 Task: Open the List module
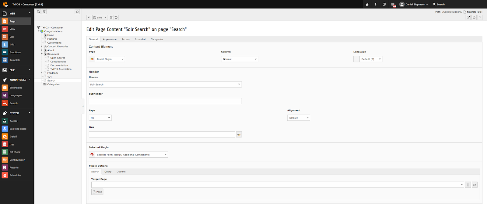point(16,37)
